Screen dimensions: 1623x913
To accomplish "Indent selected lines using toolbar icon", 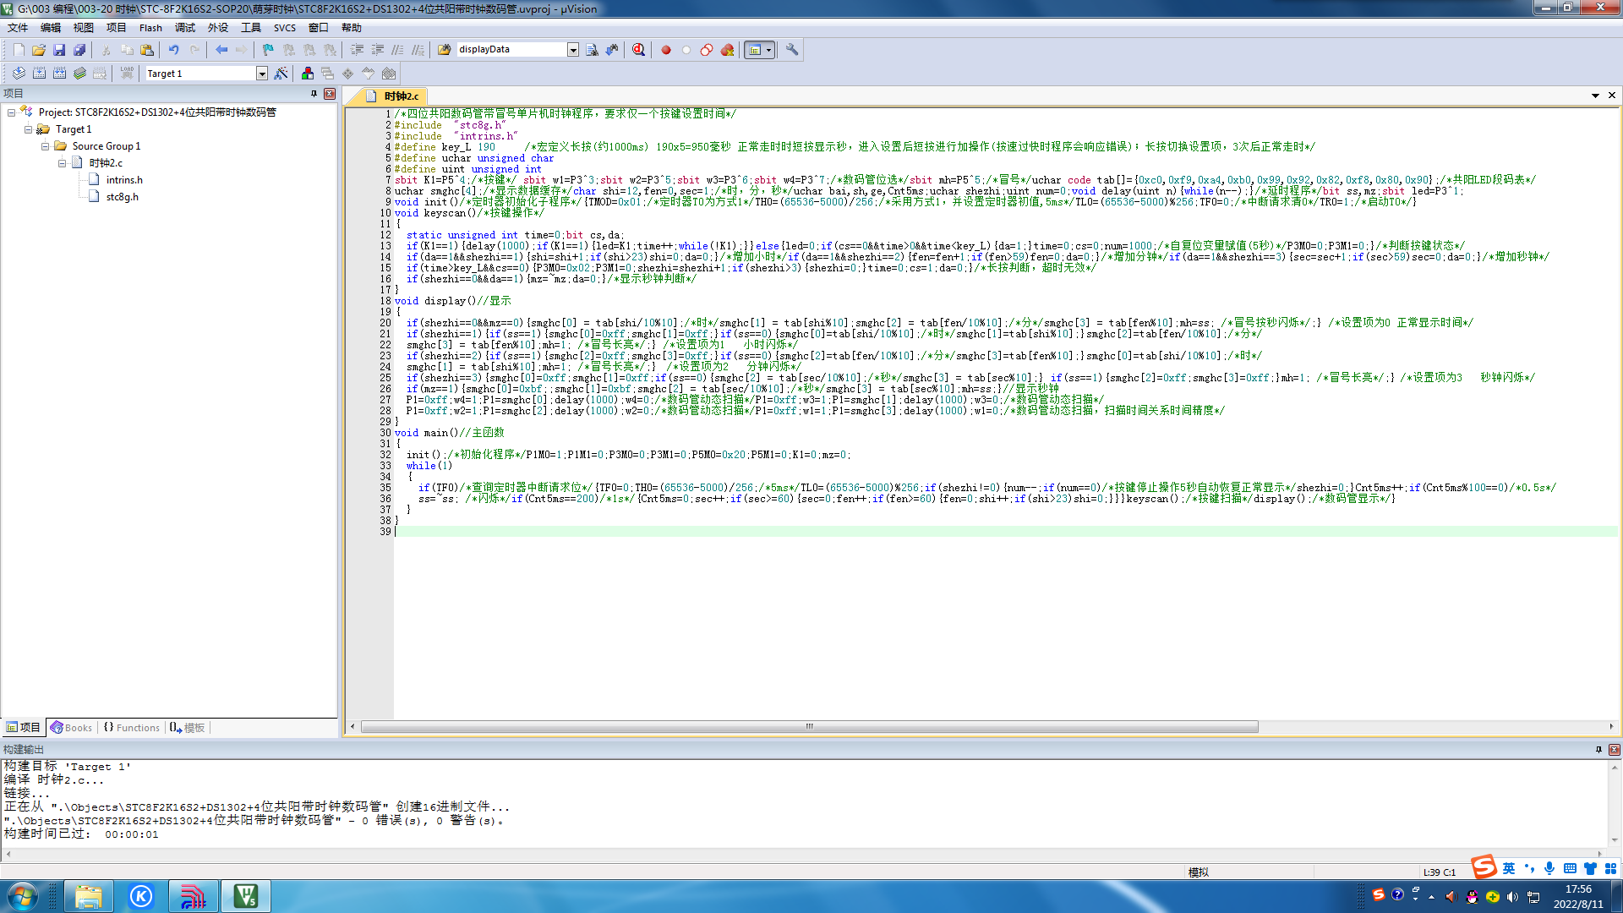I will click(x=358, y=50).
